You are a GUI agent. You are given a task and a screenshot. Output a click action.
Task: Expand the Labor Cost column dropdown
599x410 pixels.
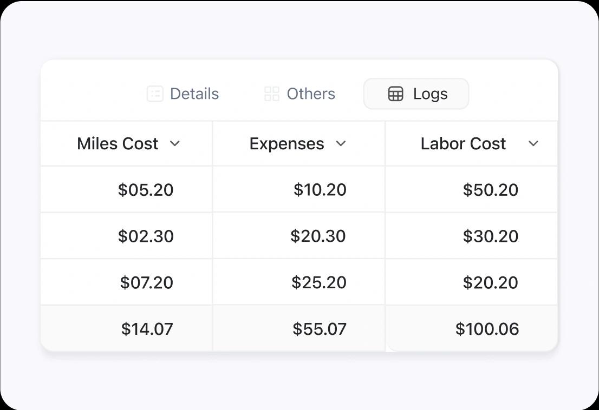pyautogui.click(x=533, y=143)
